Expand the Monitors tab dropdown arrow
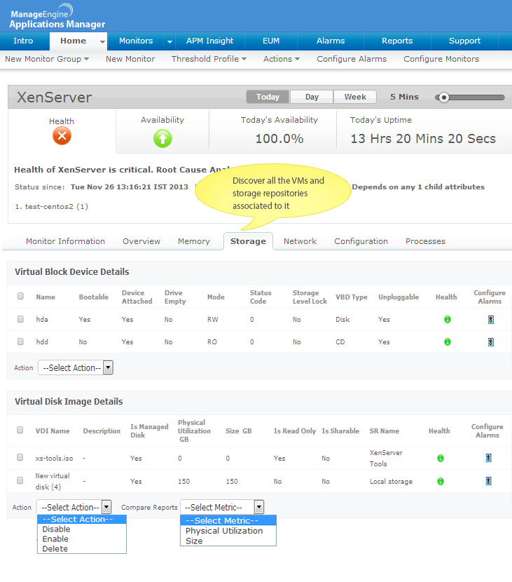The height and width of the screenshot is (582, 512). pyautogui.click(x=169, y=41)
